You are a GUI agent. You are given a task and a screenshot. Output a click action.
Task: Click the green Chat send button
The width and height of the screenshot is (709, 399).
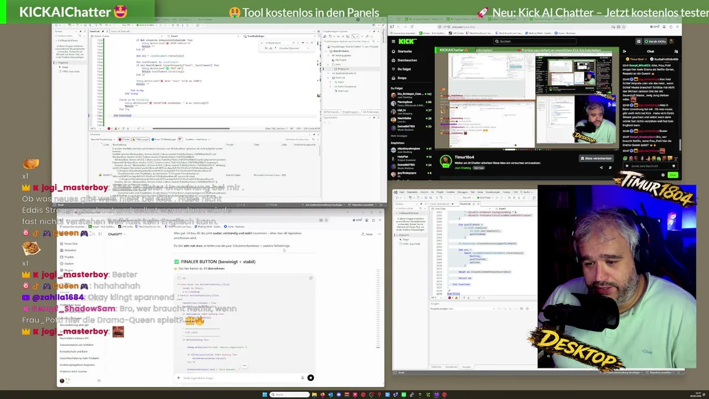pos(672,175)
